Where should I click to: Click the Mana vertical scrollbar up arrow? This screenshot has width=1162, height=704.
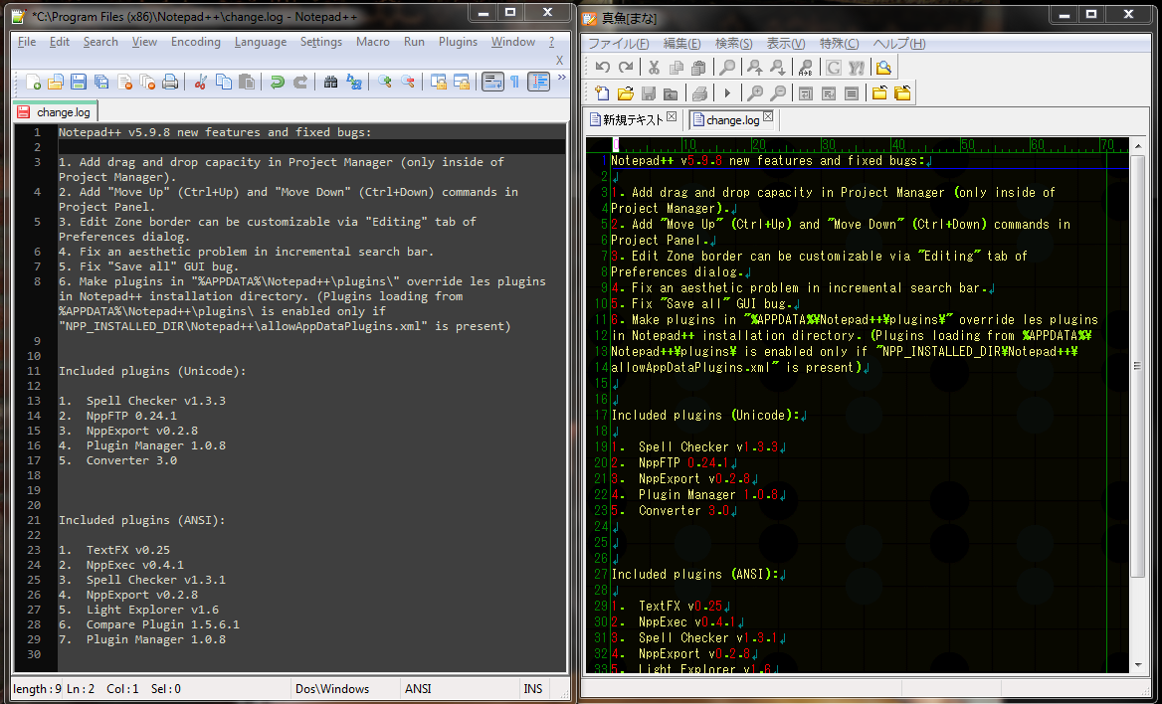[x=1139, y=145]
